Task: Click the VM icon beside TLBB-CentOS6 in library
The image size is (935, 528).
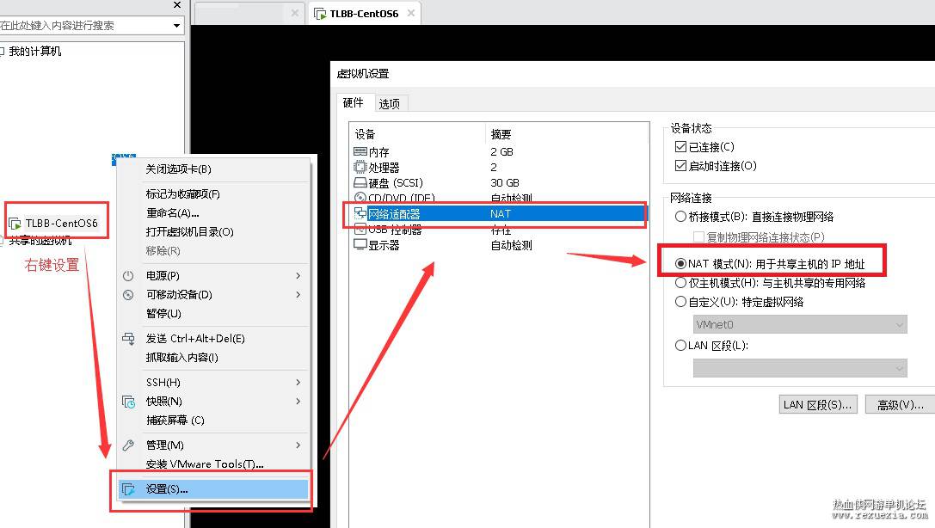Action: coord(15,224)
